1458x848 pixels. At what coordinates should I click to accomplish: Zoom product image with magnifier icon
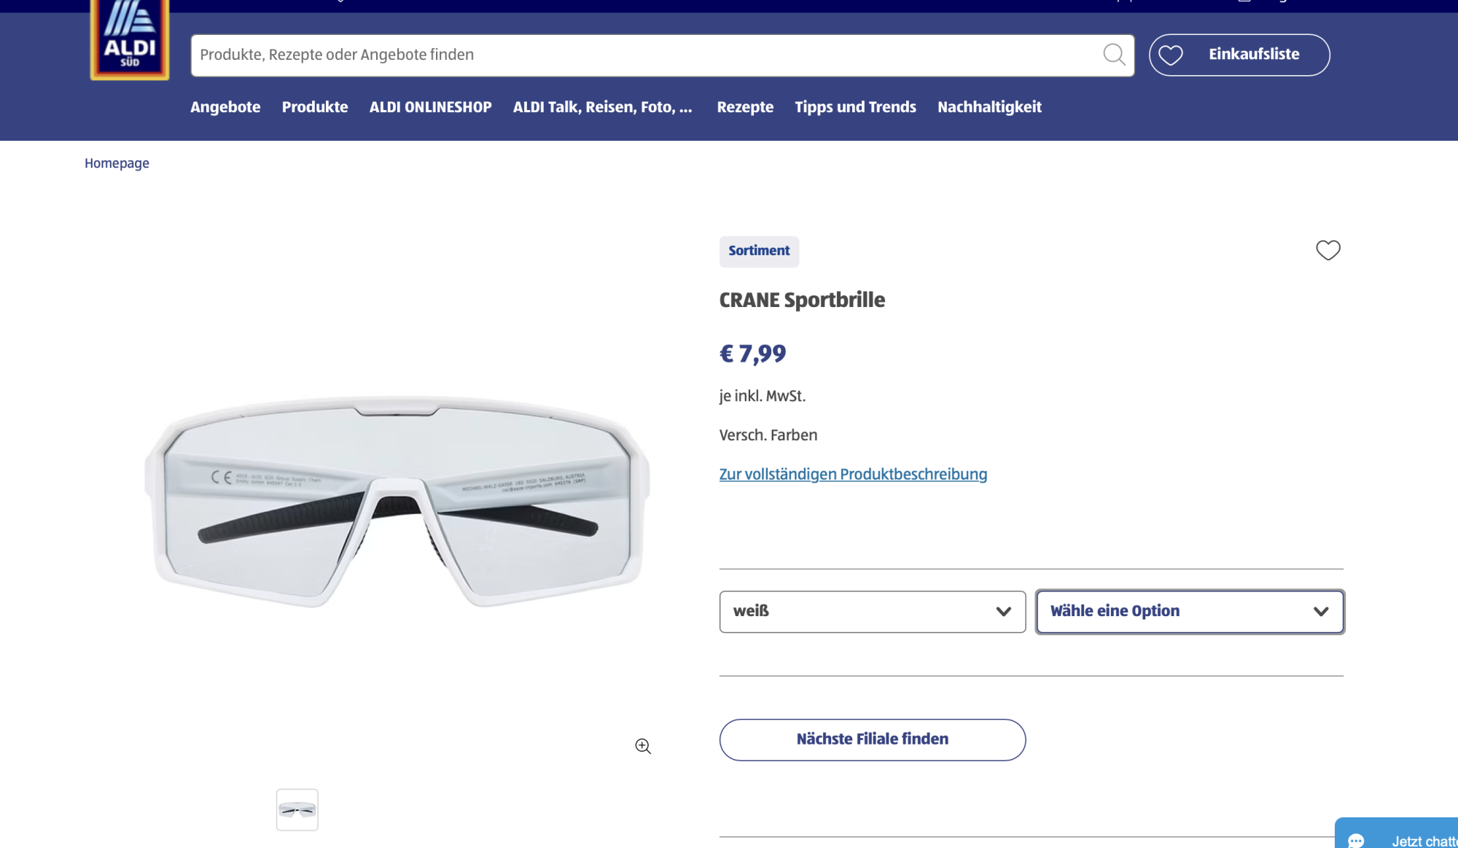(643, 746)
